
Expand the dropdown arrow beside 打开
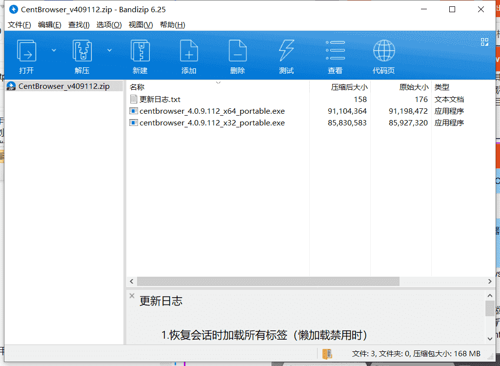[x=54, y=50]
